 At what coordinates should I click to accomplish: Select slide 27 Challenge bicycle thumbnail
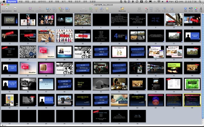(83, 52)
